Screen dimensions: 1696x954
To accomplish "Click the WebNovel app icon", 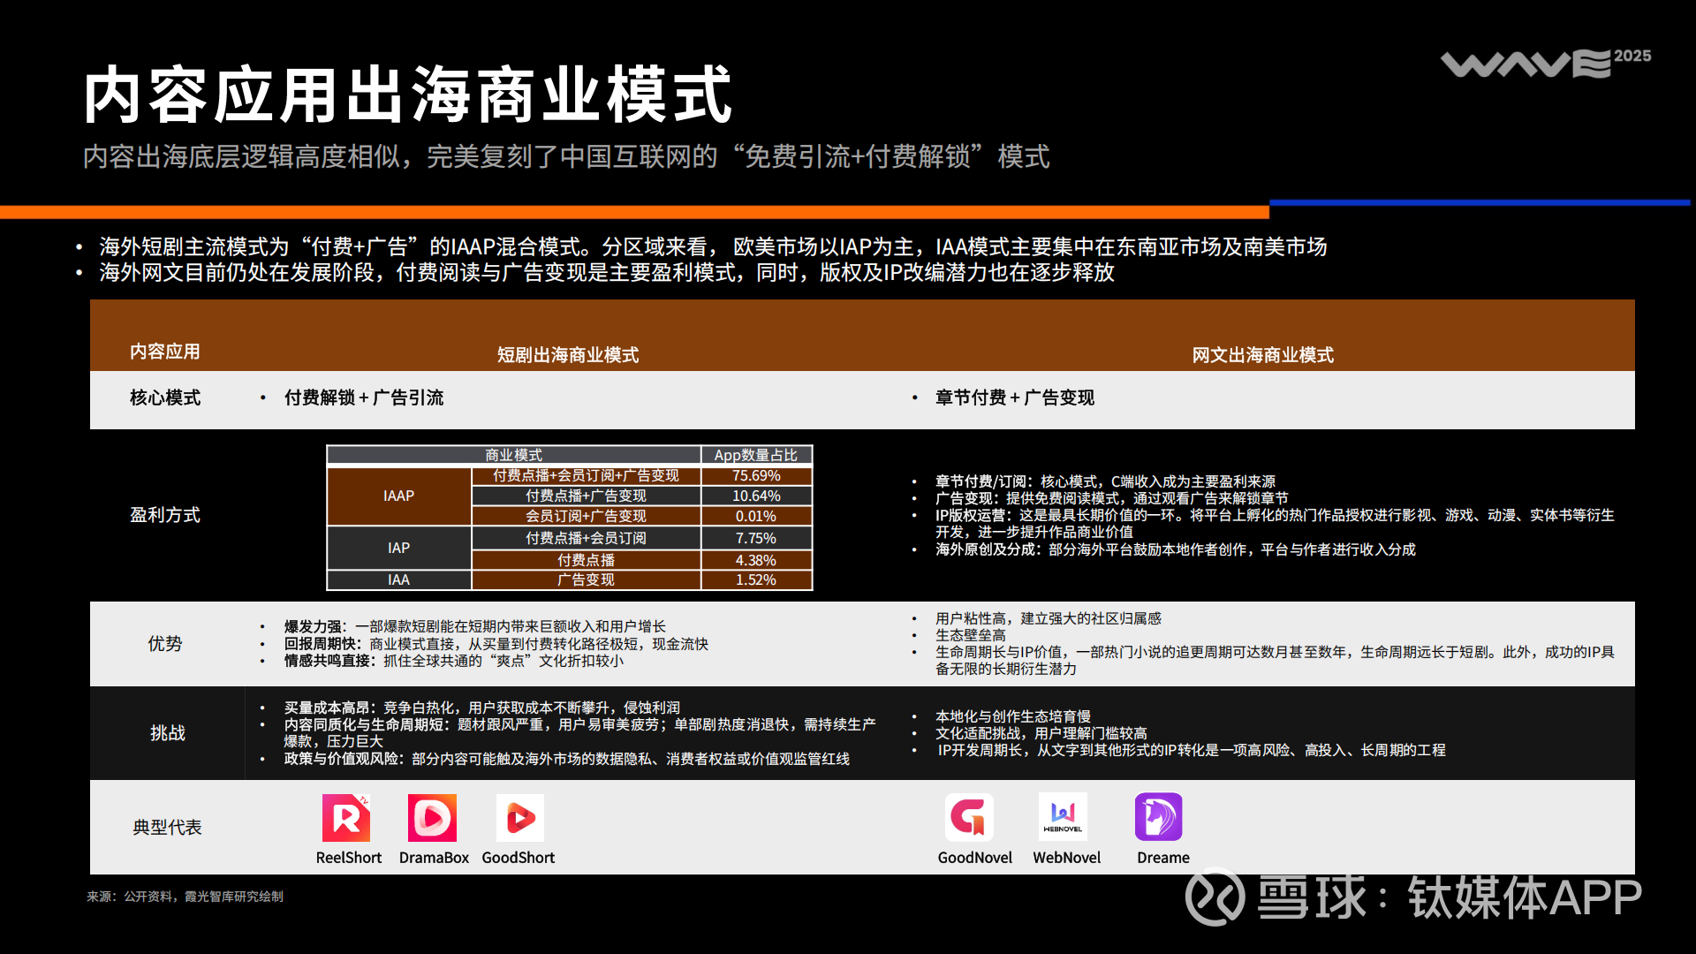I will tap(1063, 817).
